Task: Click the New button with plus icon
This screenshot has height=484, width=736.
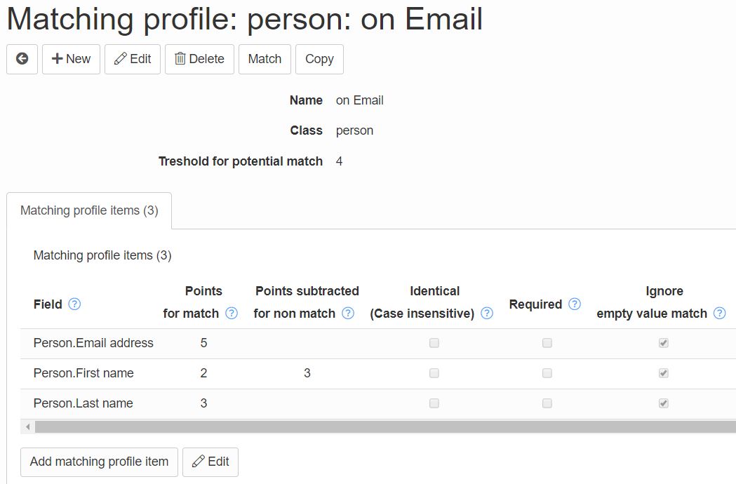Action: pos(71,59)
